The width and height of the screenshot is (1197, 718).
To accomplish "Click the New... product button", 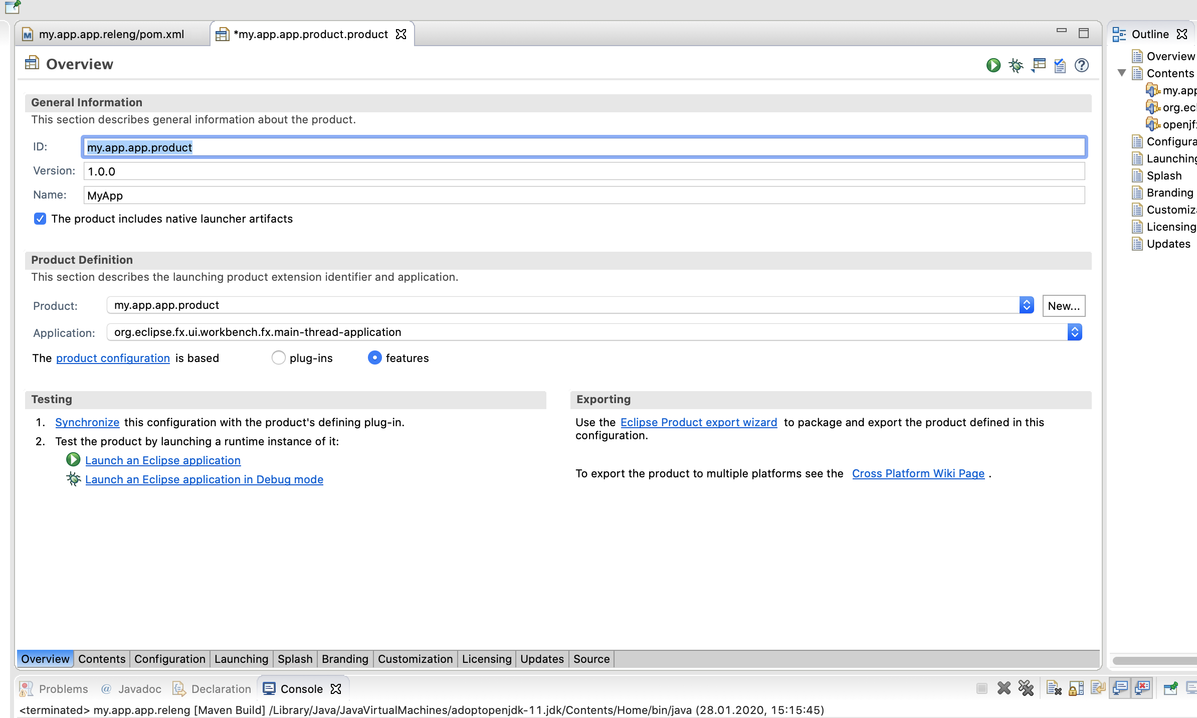I will pos(1064,306).
